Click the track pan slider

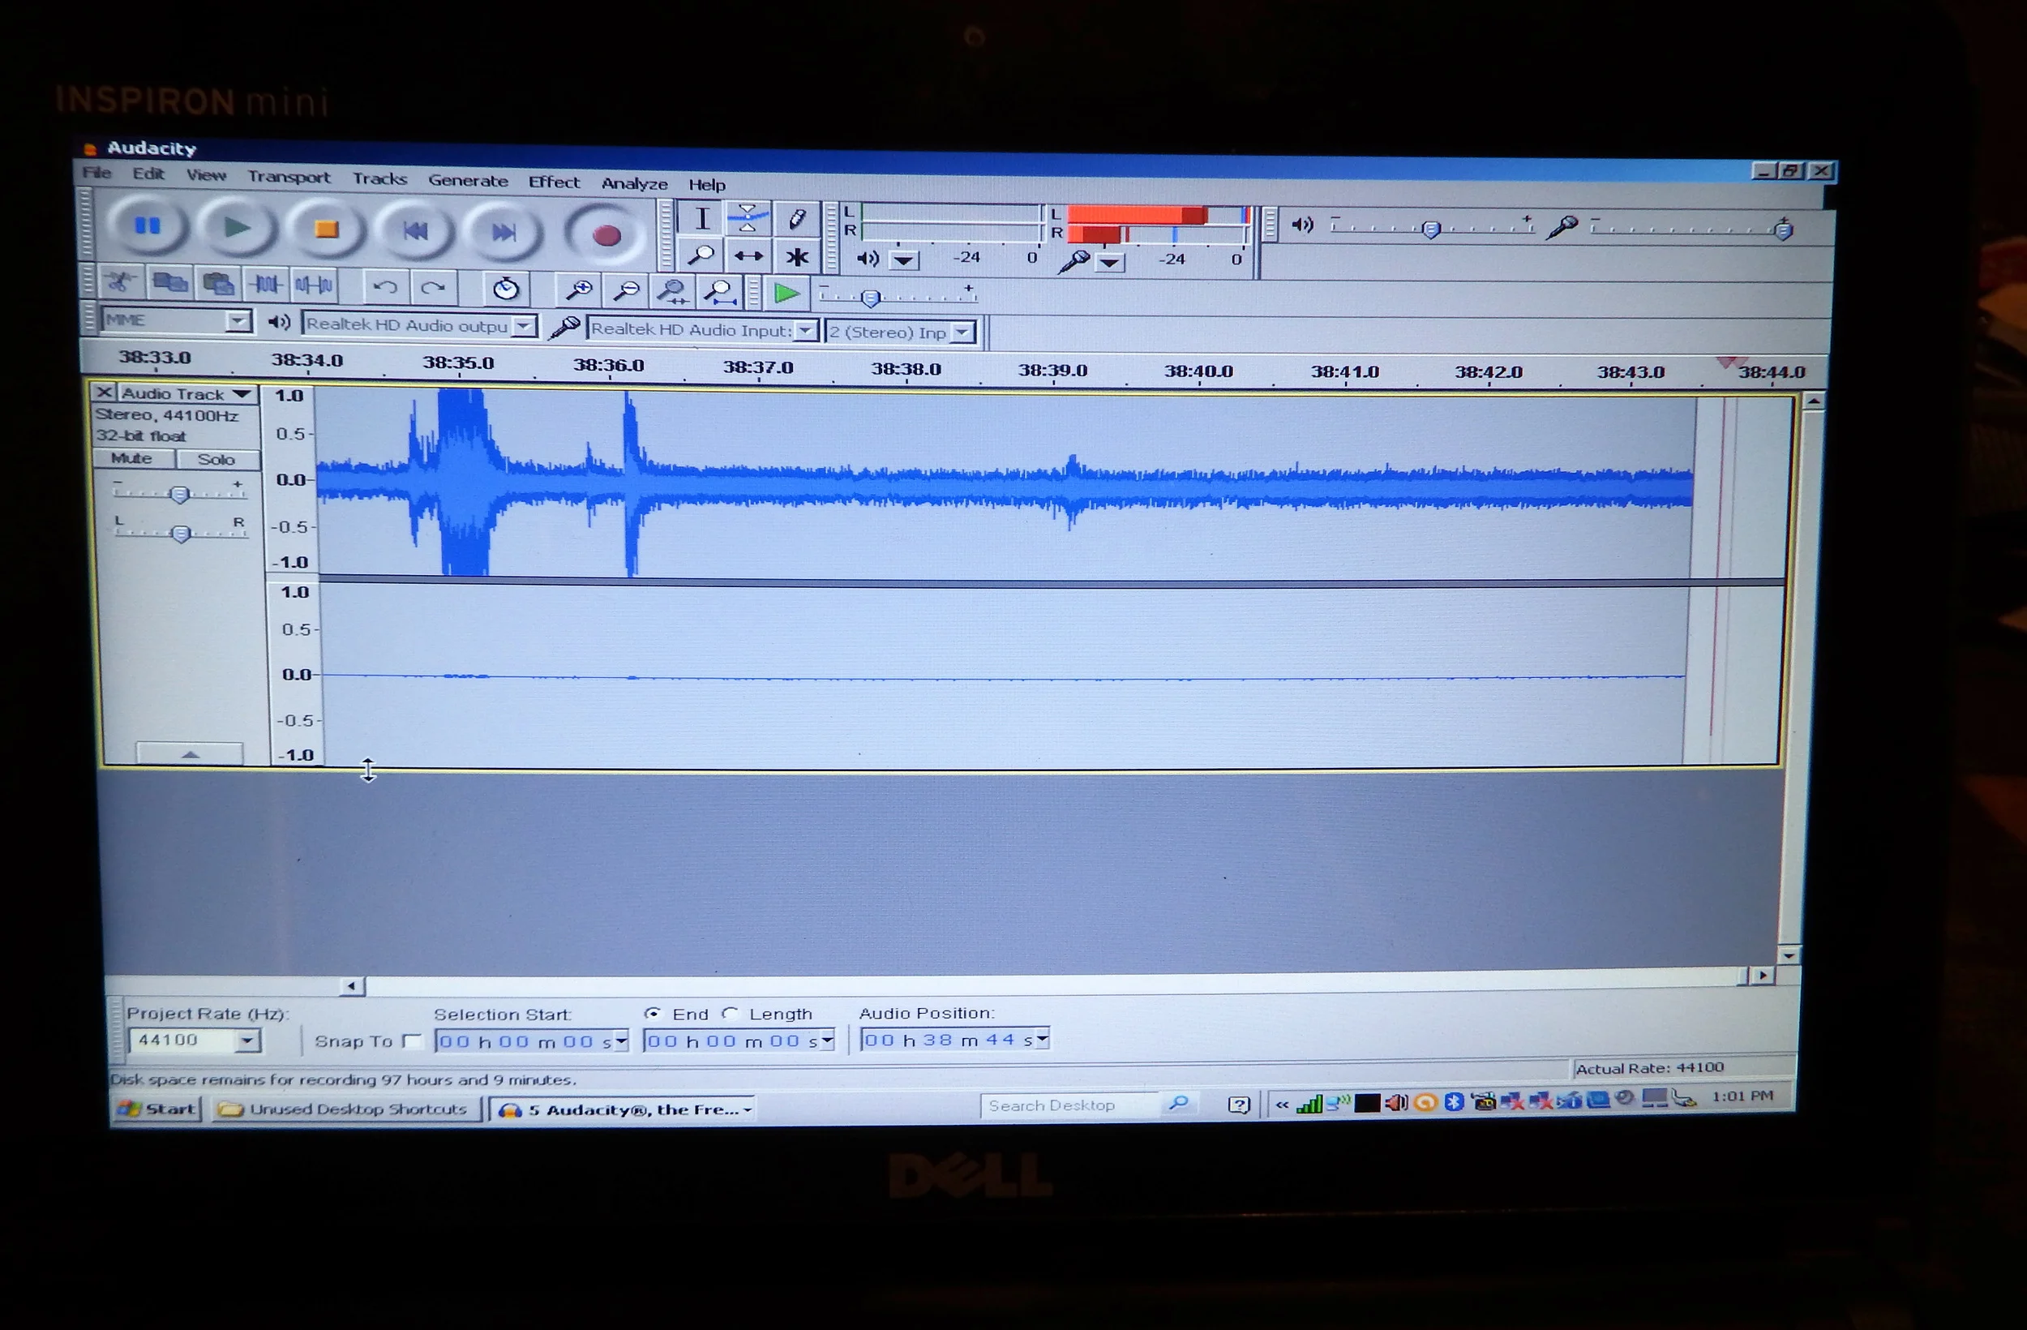click(180, 534)
